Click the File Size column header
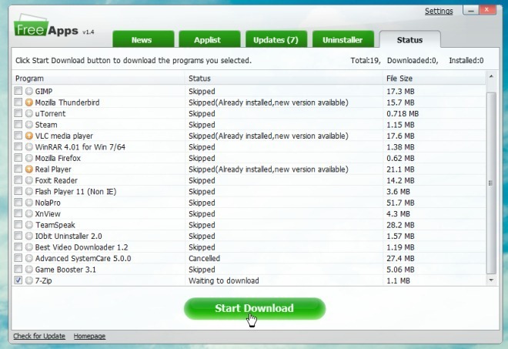 tap(434, 79)
